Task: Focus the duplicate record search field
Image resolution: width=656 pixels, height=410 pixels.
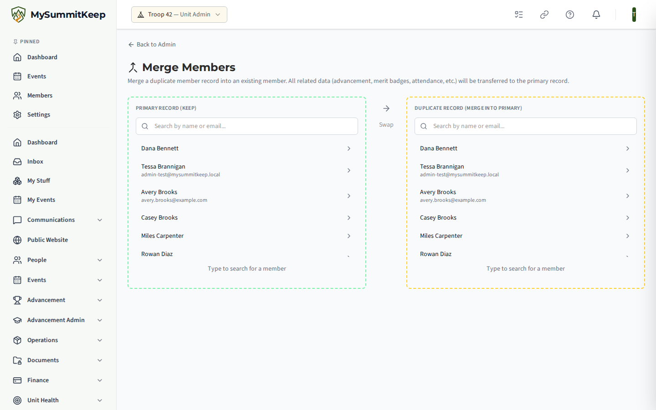Action: pos(526,126)
